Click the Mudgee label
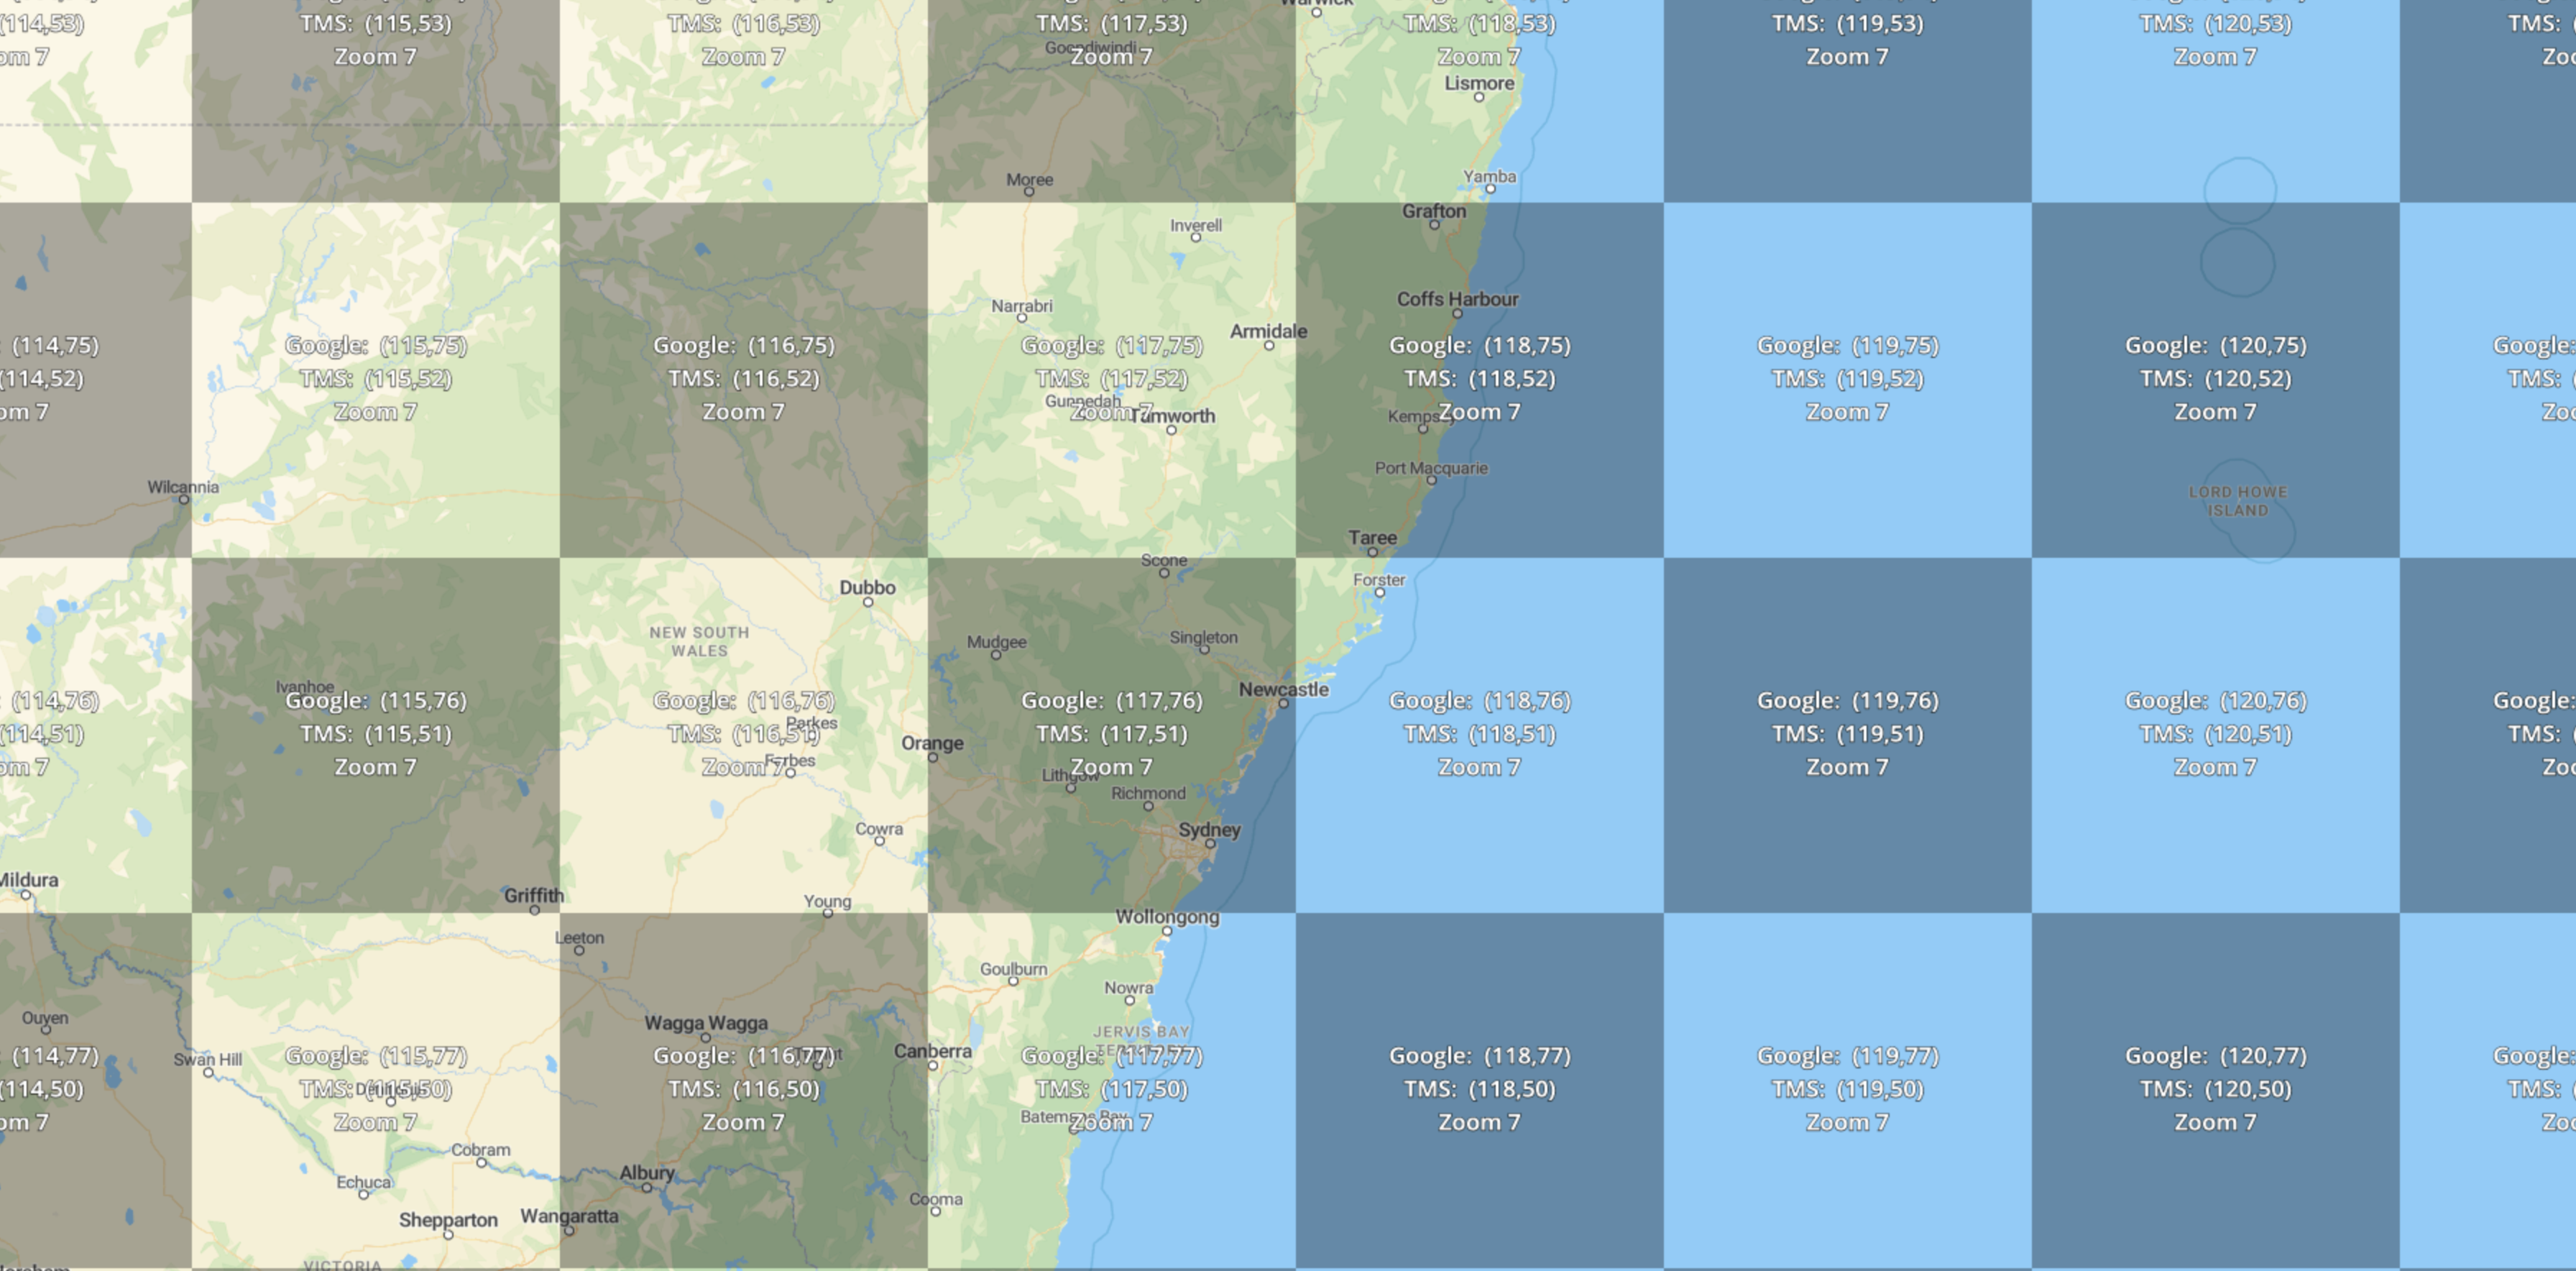The image size is (2576, 1271). (996, 642)
